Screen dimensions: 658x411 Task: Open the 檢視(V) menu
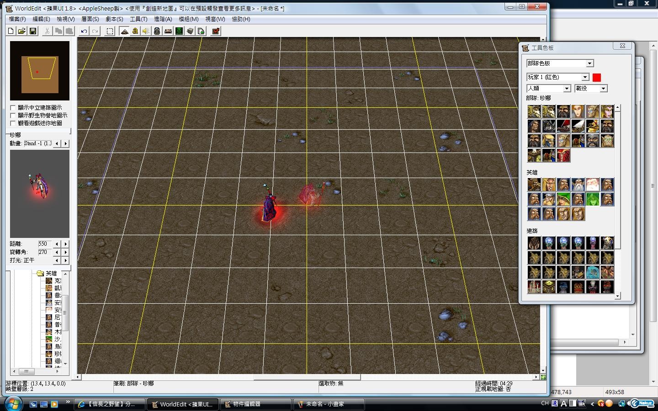(65, 19)
